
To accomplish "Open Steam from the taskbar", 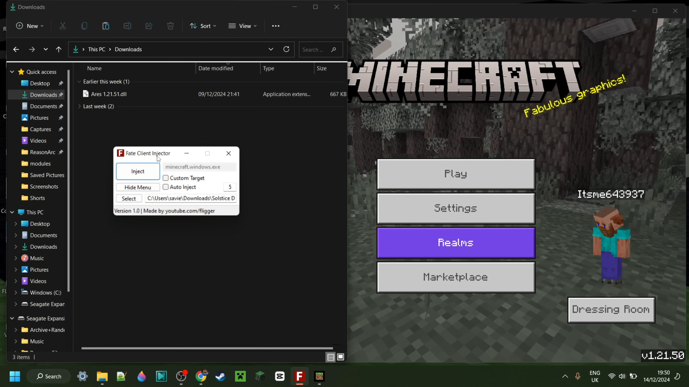I will (221, 376).
